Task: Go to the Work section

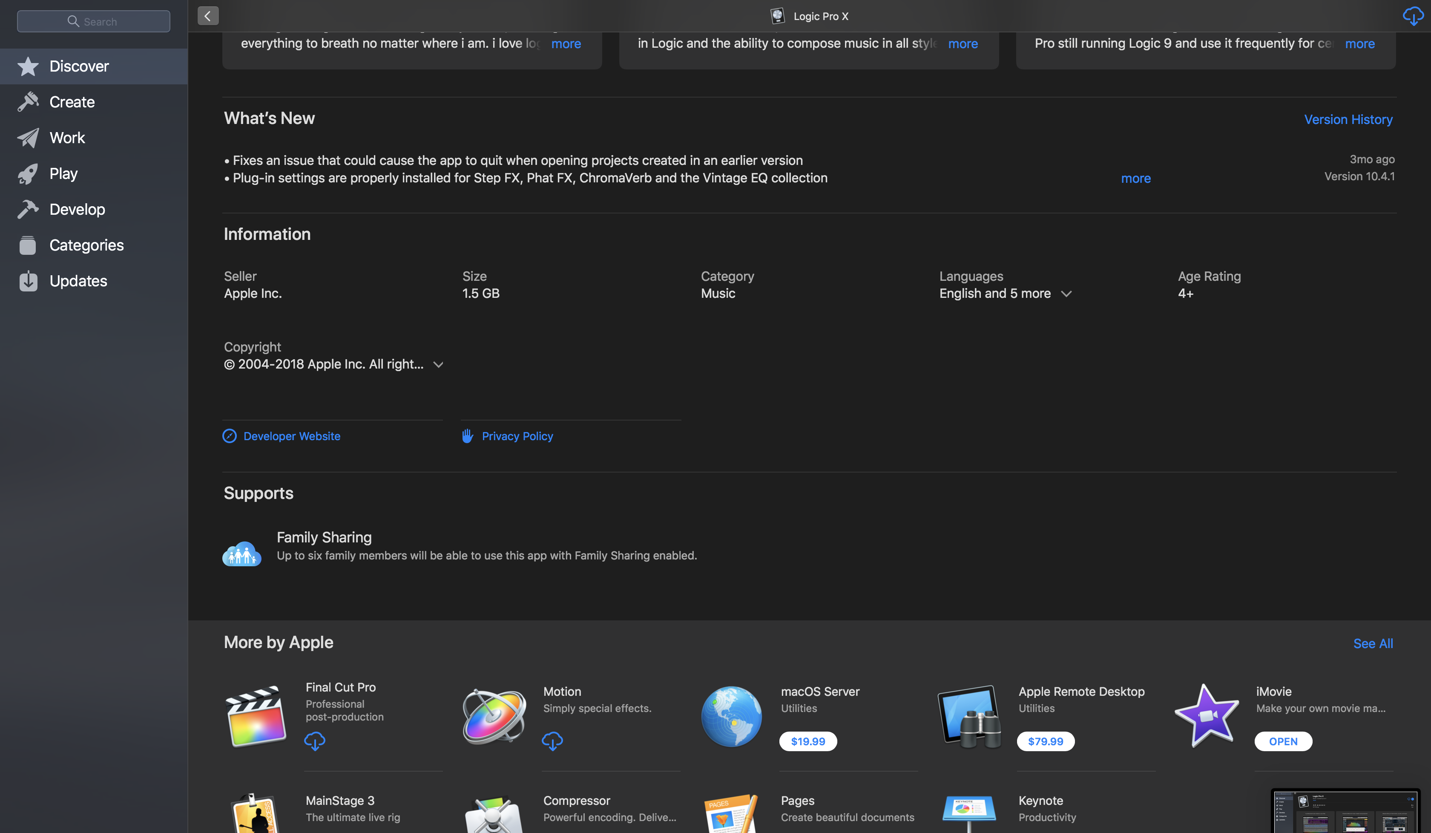Action: click(94, 138)
